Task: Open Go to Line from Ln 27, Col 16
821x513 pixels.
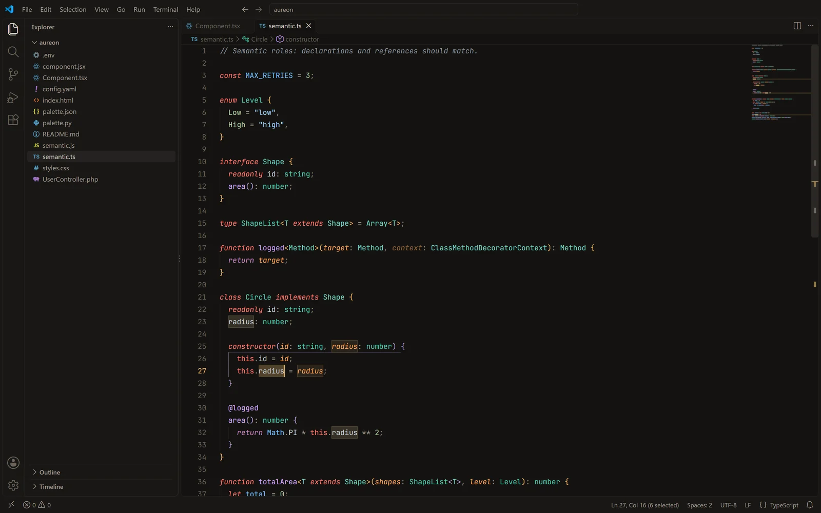Action: (x=645, y=505)
